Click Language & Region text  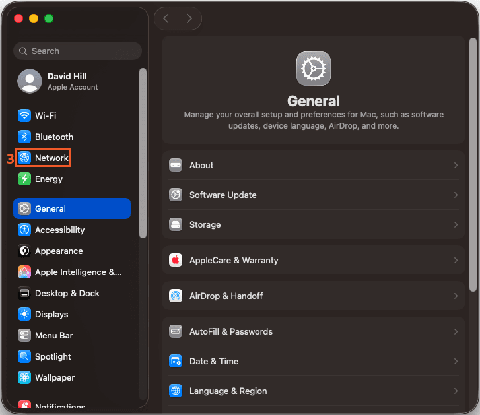point(228,391)
